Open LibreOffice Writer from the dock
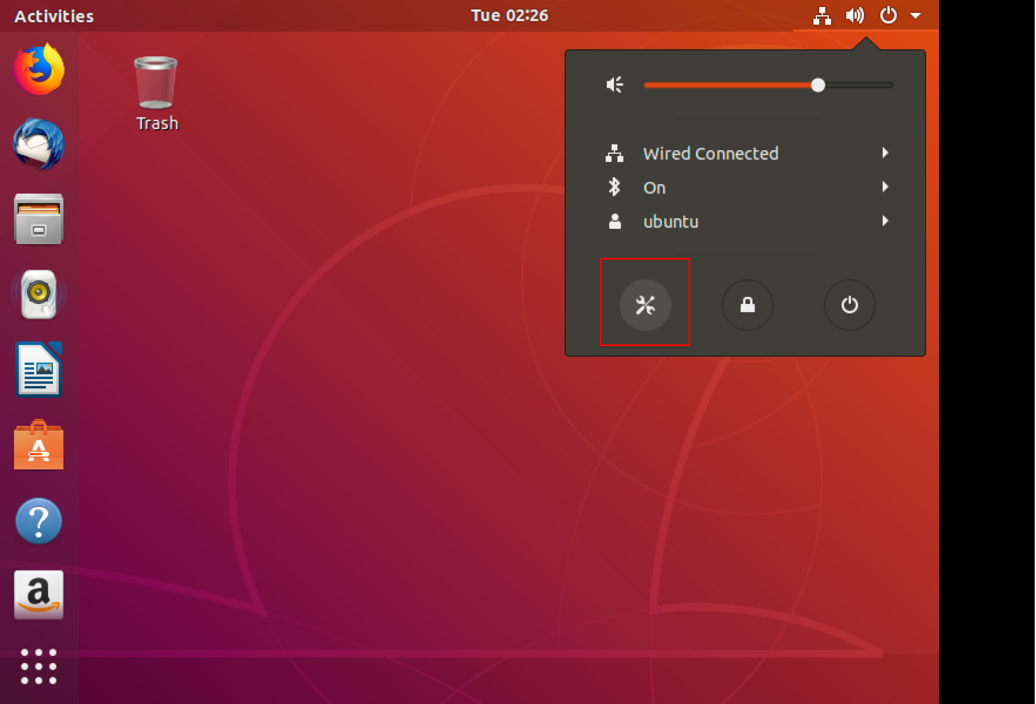The image size is (1036, 704). click(39, 369)
